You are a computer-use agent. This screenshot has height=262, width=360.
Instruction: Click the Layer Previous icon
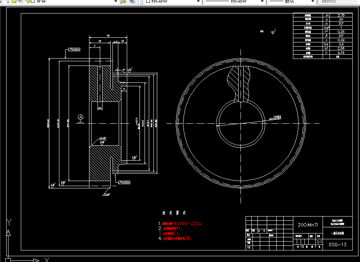click(x=132, y=2)
